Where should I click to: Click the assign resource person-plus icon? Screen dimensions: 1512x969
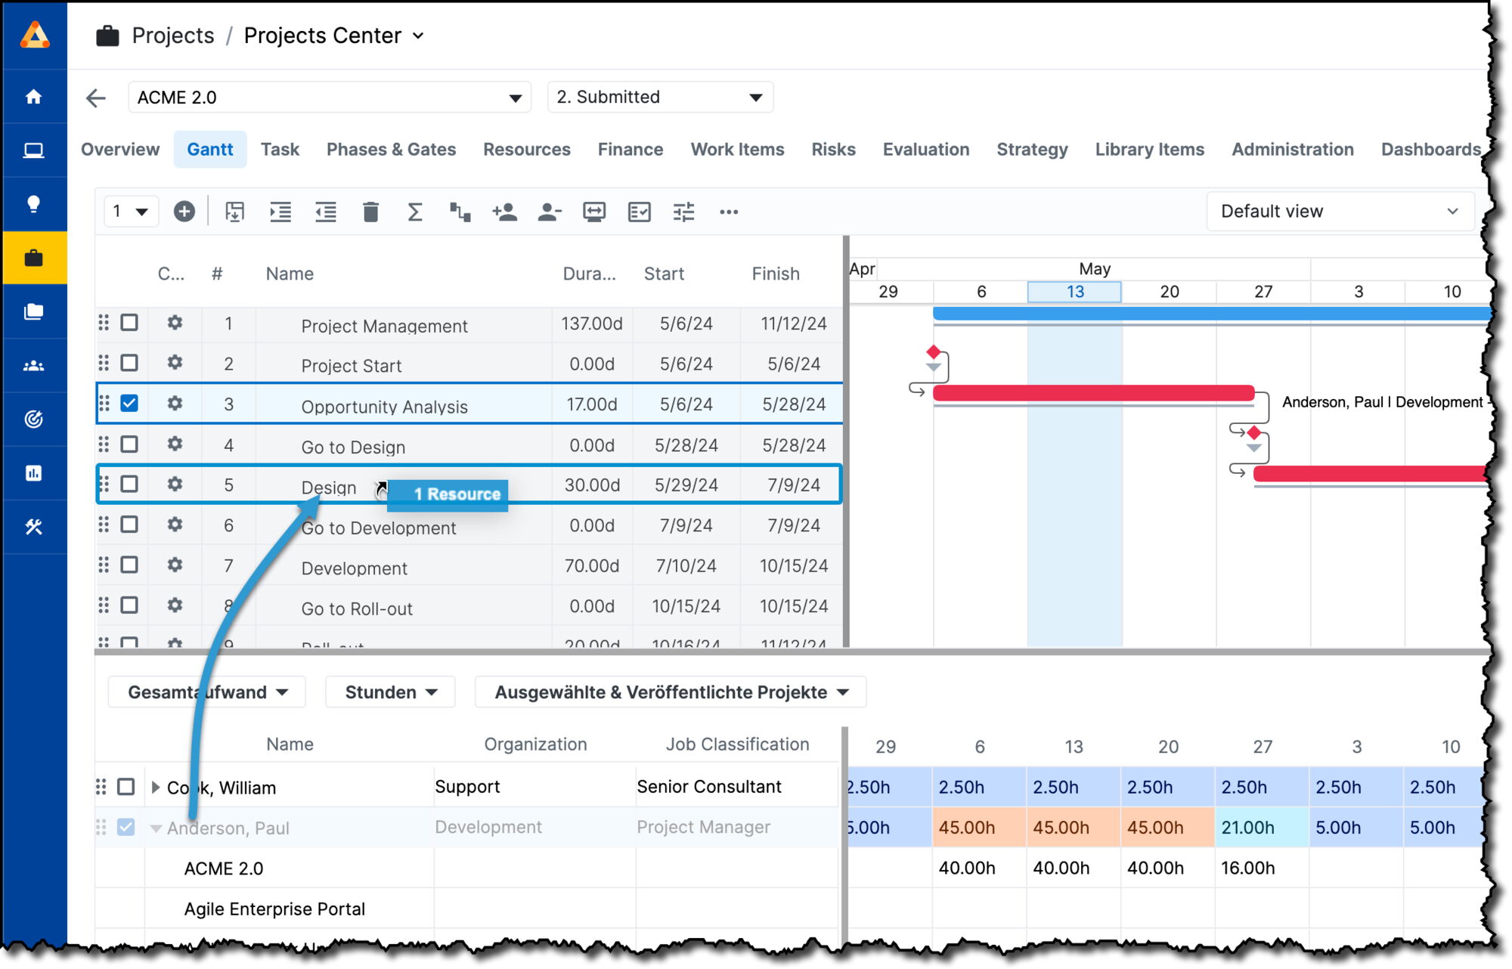(x=504, y=212)
